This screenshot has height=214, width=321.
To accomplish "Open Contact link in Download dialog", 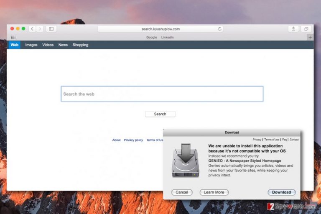I will tap(294, 140).
